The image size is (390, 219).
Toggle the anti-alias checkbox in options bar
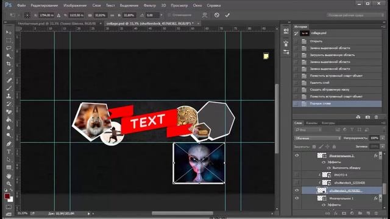point(169,15)
